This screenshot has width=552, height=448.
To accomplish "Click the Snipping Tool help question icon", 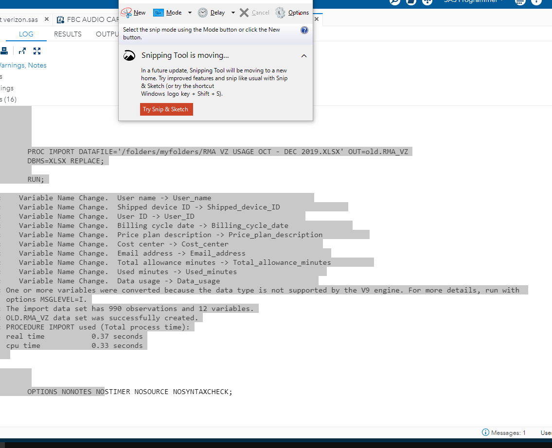I will 304,30.
